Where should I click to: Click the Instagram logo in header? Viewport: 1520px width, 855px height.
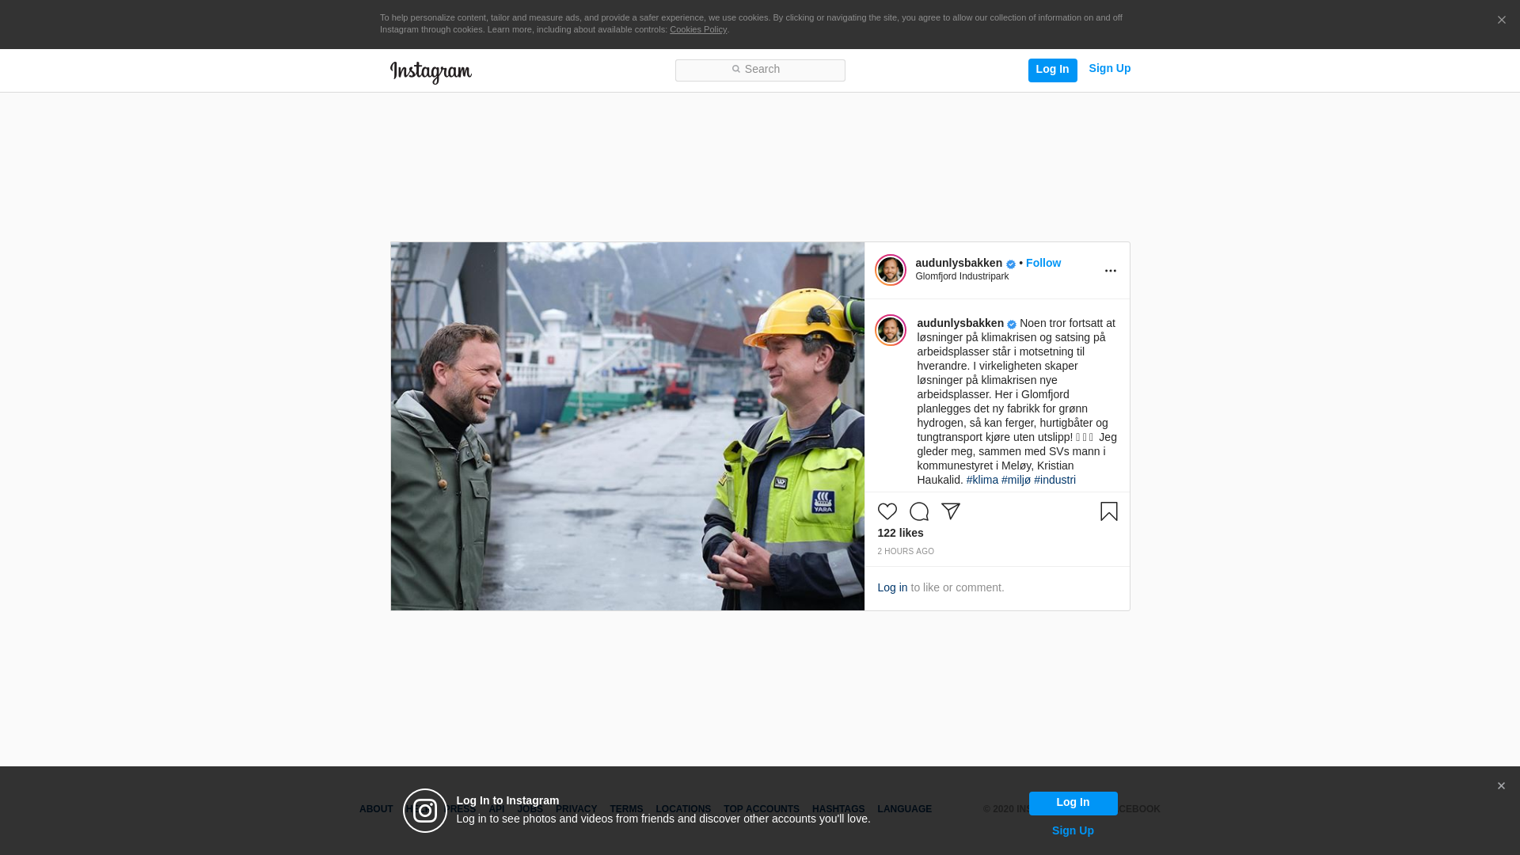click(431, 72)
